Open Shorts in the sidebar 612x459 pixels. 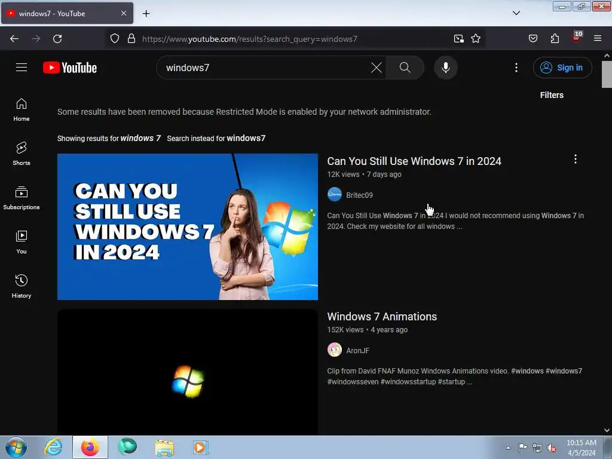22,154
